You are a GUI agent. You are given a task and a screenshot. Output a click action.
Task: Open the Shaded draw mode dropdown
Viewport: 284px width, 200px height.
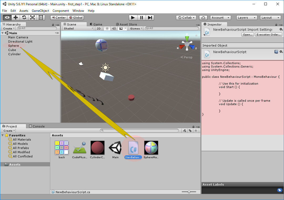coord(78,28)
